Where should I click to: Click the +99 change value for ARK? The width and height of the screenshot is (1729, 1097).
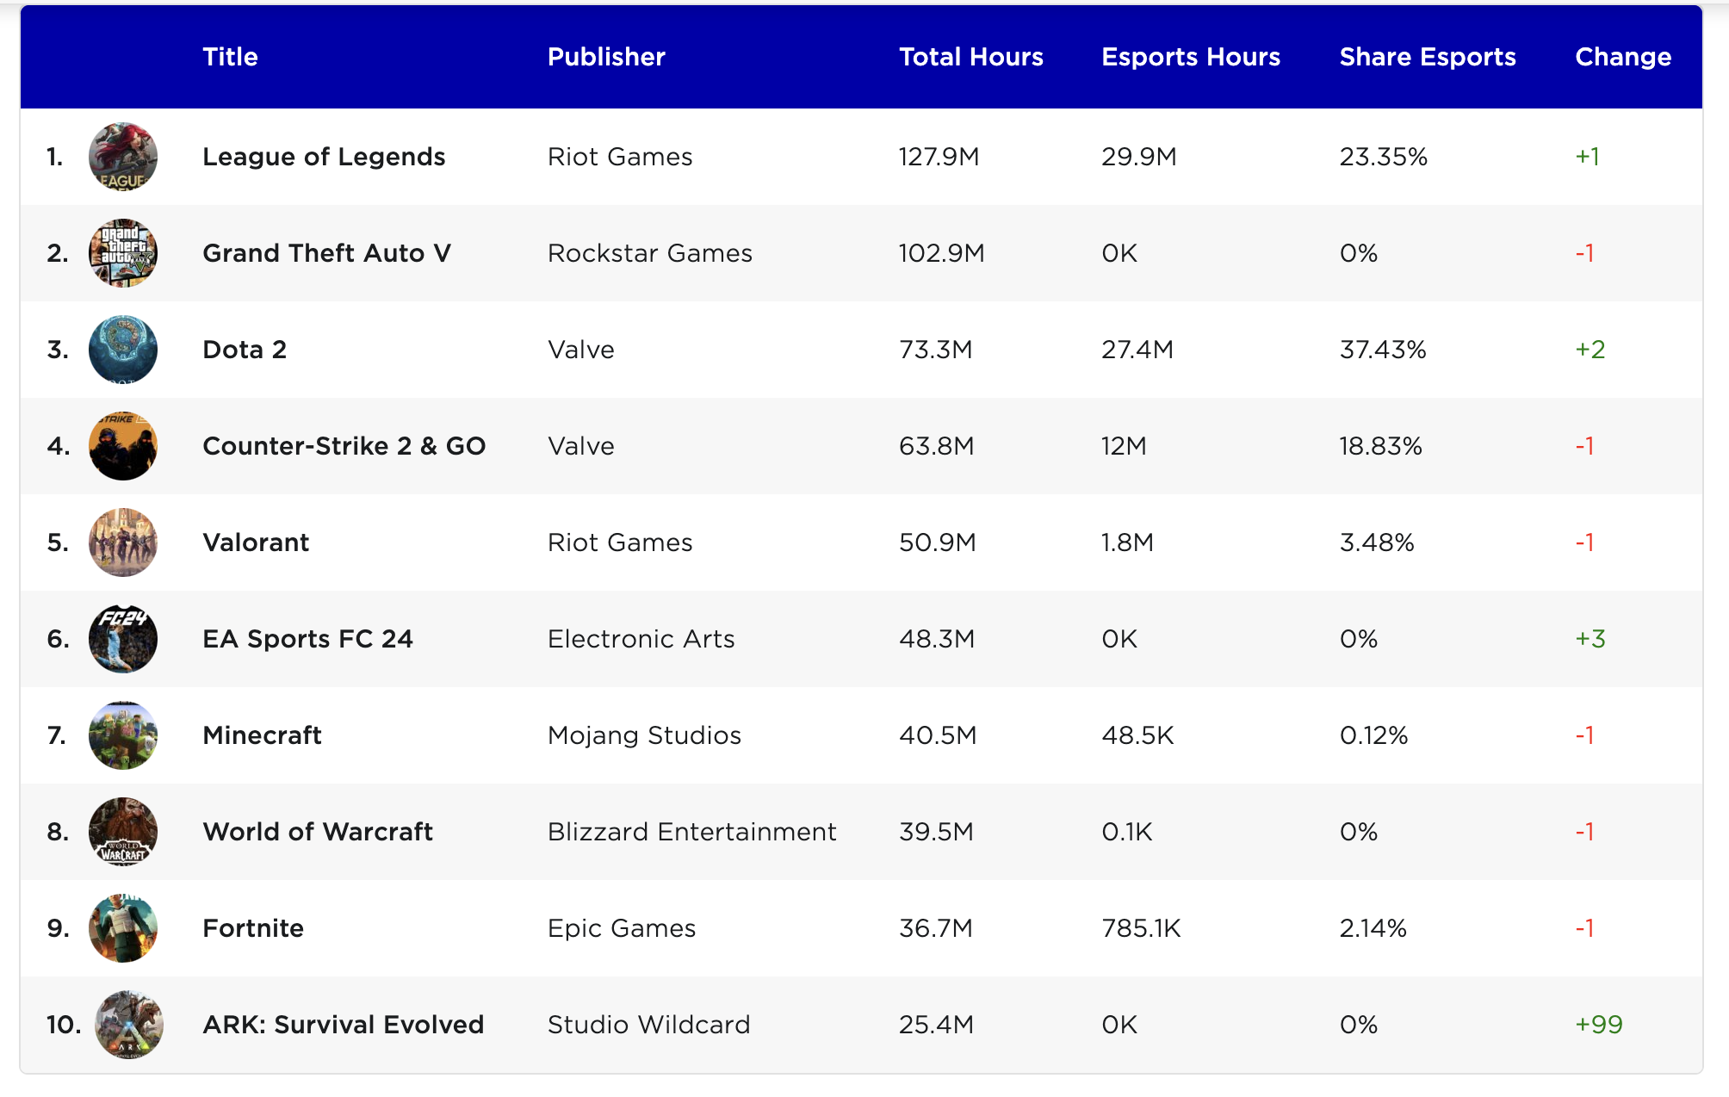[x=1598, y=1025]
